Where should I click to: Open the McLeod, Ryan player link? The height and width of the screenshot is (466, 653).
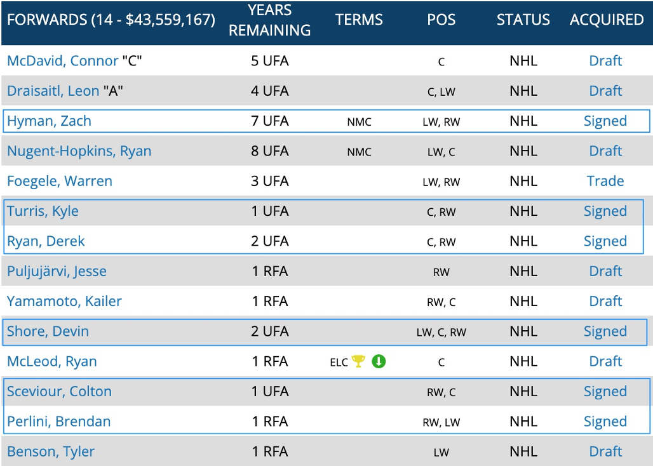[x=52, y=362]
